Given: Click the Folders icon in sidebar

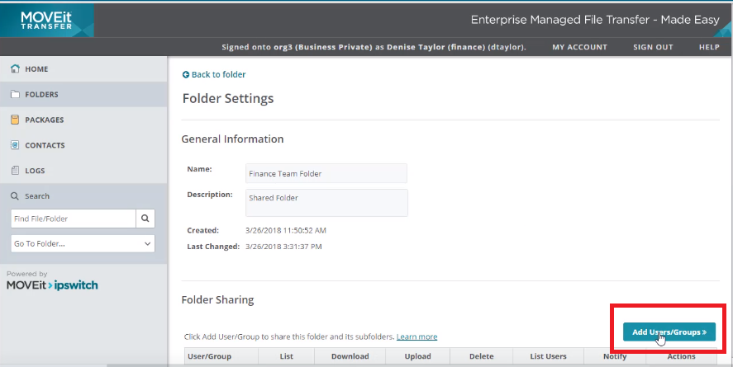Looking at the screenshot, I should coord(15,95).
